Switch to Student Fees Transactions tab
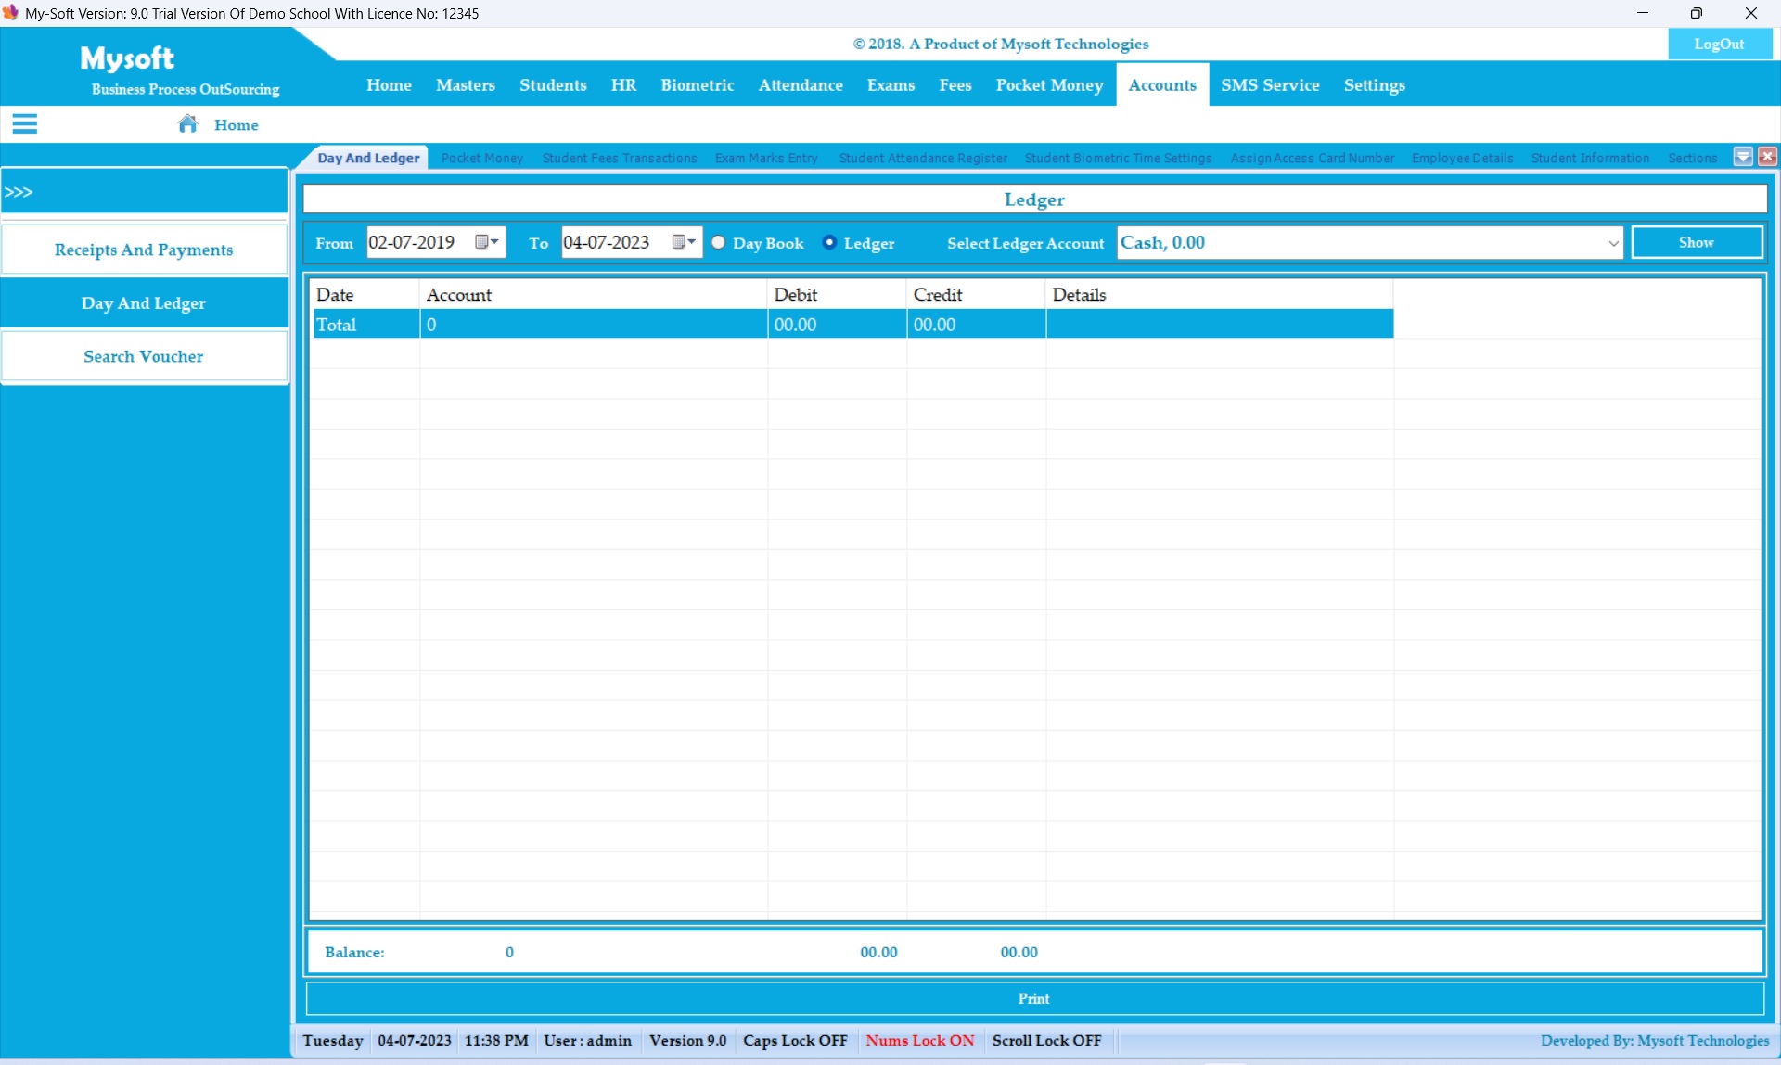 coord(620,159)
